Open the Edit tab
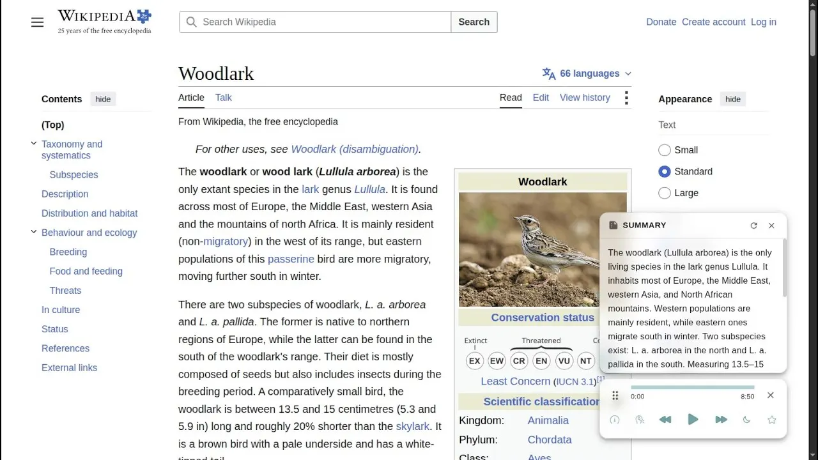The width and height of the screenshot is (818, 460). [x=541, y=98]
